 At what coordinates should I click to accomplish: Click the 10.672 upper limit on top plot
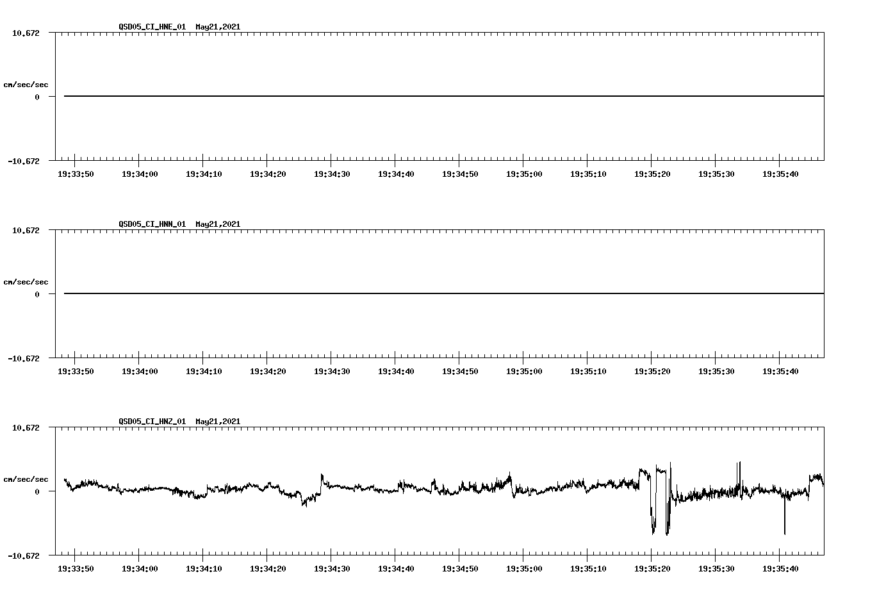tap(26, 33)
